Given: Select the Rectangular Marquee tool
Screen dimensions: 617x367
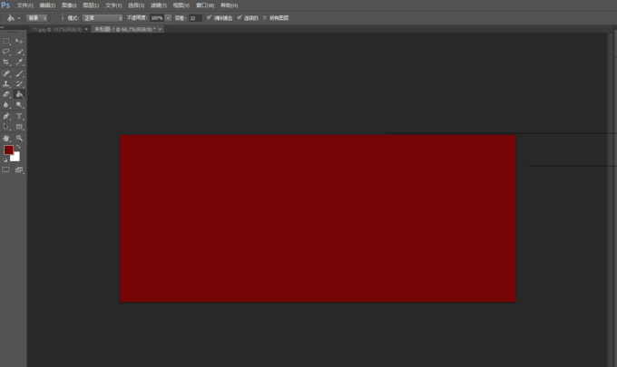Looking at the screenshot, I should pyautogui.click(x=6, y=42).
